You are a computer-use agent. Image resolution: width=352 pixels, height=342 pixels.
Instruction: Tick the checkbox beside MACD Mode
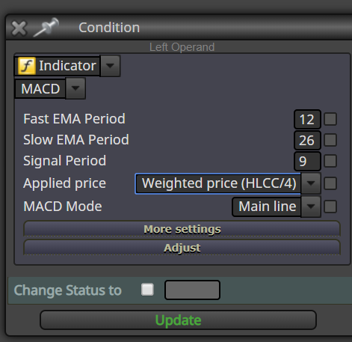(x=330, y=207)
